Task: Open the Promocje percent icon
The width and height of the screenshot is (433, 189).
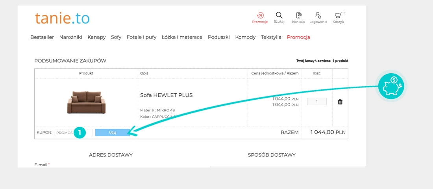Action: (260, 16)
